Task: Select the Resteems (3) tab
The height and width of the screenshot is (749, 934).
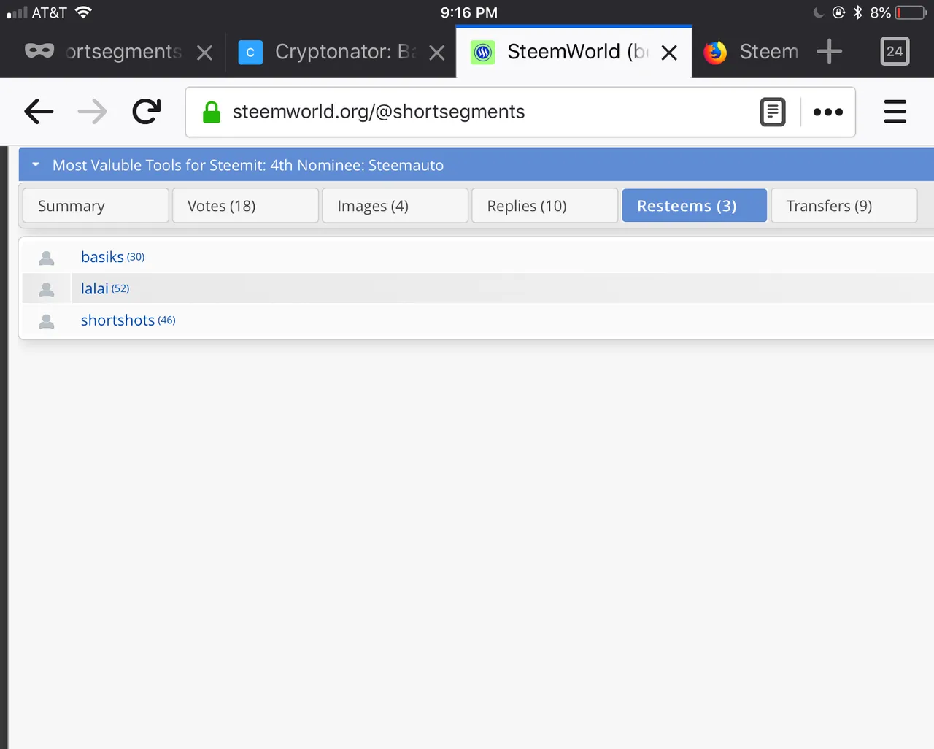Action: (695, 206)
